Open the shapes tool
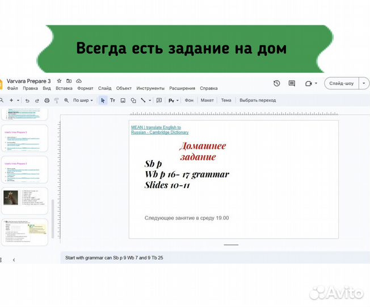The height and width of the screenshot is (307, 370). pyautogui.click(x=133, y=101)
